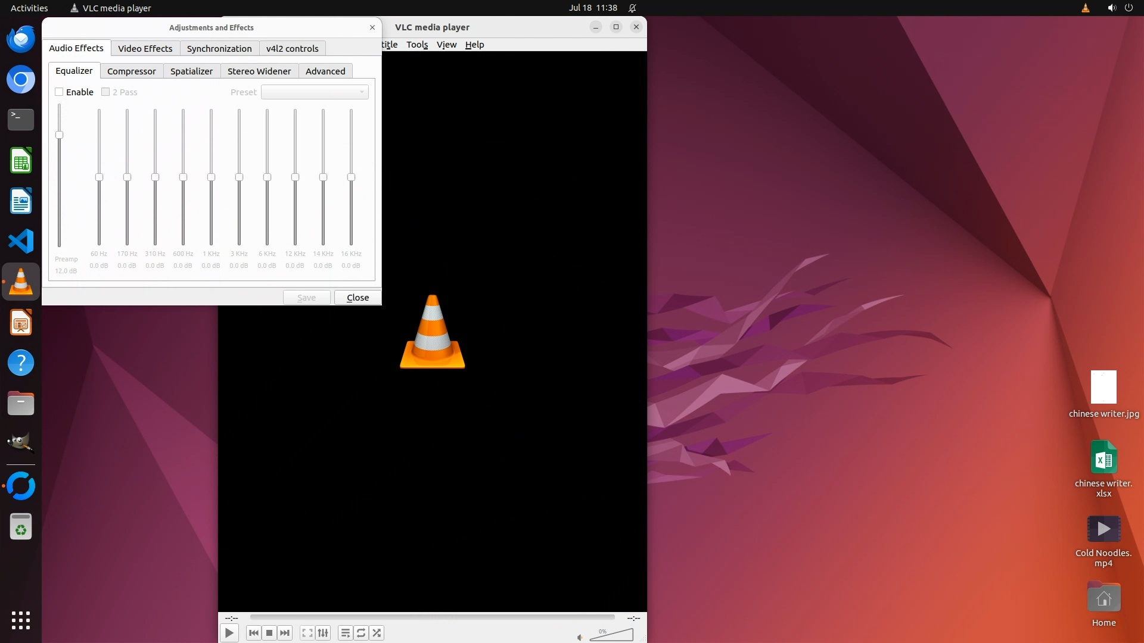Toggle random shuffle playback
The width and height of the screenshot is (1144, 643).
point(377,633)
